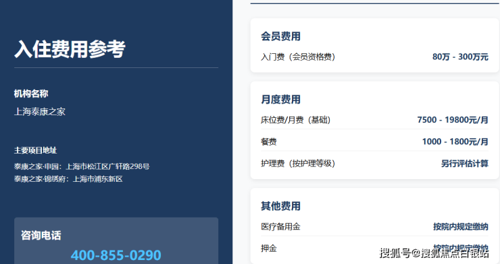The height and width of the screenshot is (264, 500).
Task: Select the 餐费 row label
Action: (x=268, y=141)
